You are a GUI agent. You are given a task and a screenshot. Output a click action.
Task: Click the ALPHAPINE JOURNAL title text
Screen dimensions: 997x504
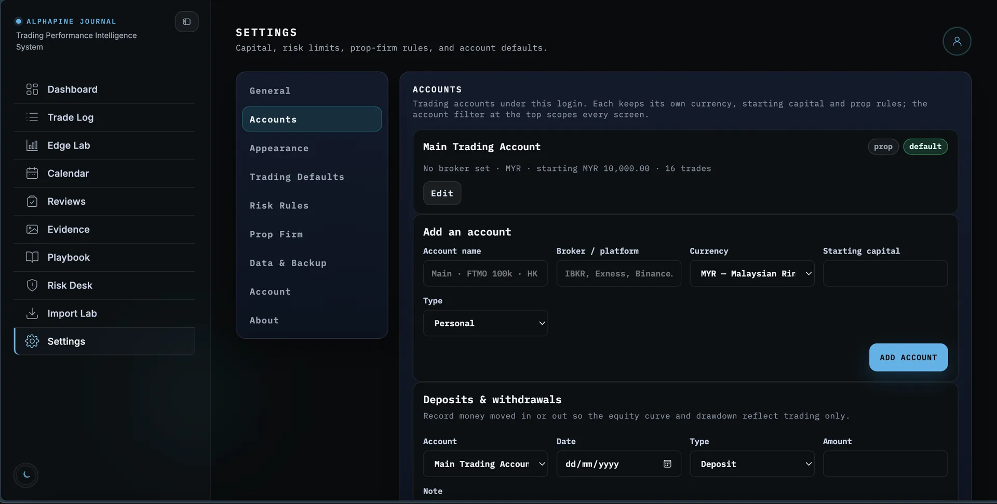[x=71, y=21]
